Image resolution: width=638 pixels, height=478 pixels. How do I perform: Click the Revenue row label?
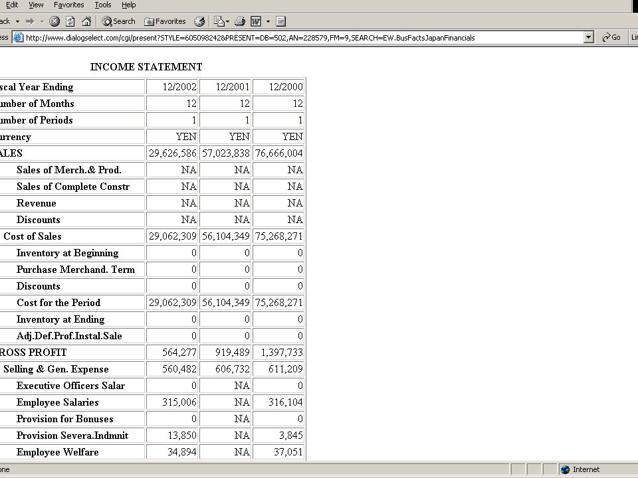coord(36,203)
